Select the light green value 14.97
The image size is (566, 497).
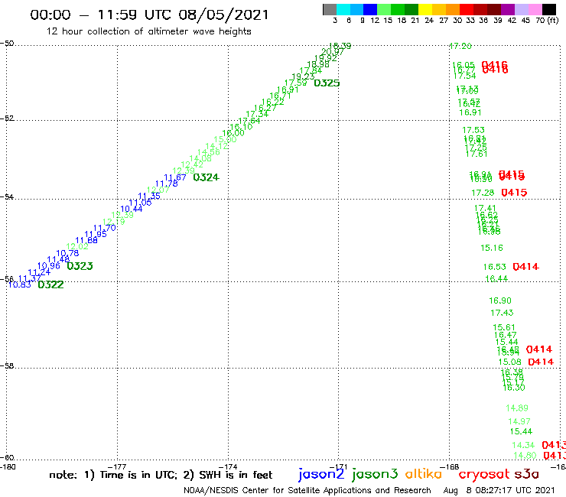tap(519, 421)
